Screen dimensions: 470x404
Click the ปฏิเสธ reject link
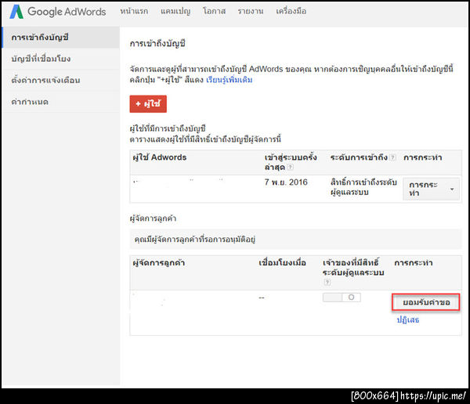[x=408, y=319]
